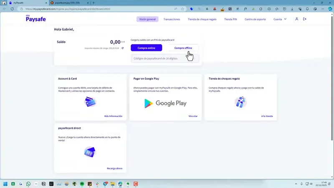Click the fx? extension icon
Viewport: 334px width, 188px height.
(245, 9)
